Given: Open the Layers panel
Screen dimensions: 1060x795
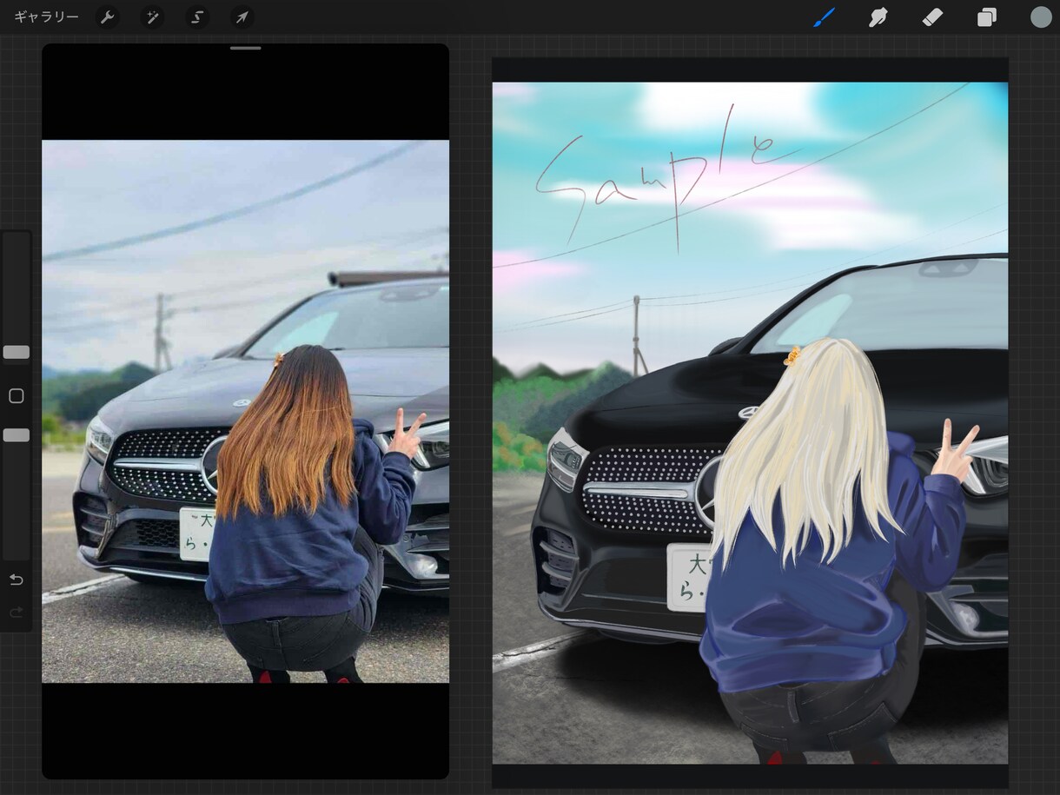Looking at the screenshot, I should [987, 17].
